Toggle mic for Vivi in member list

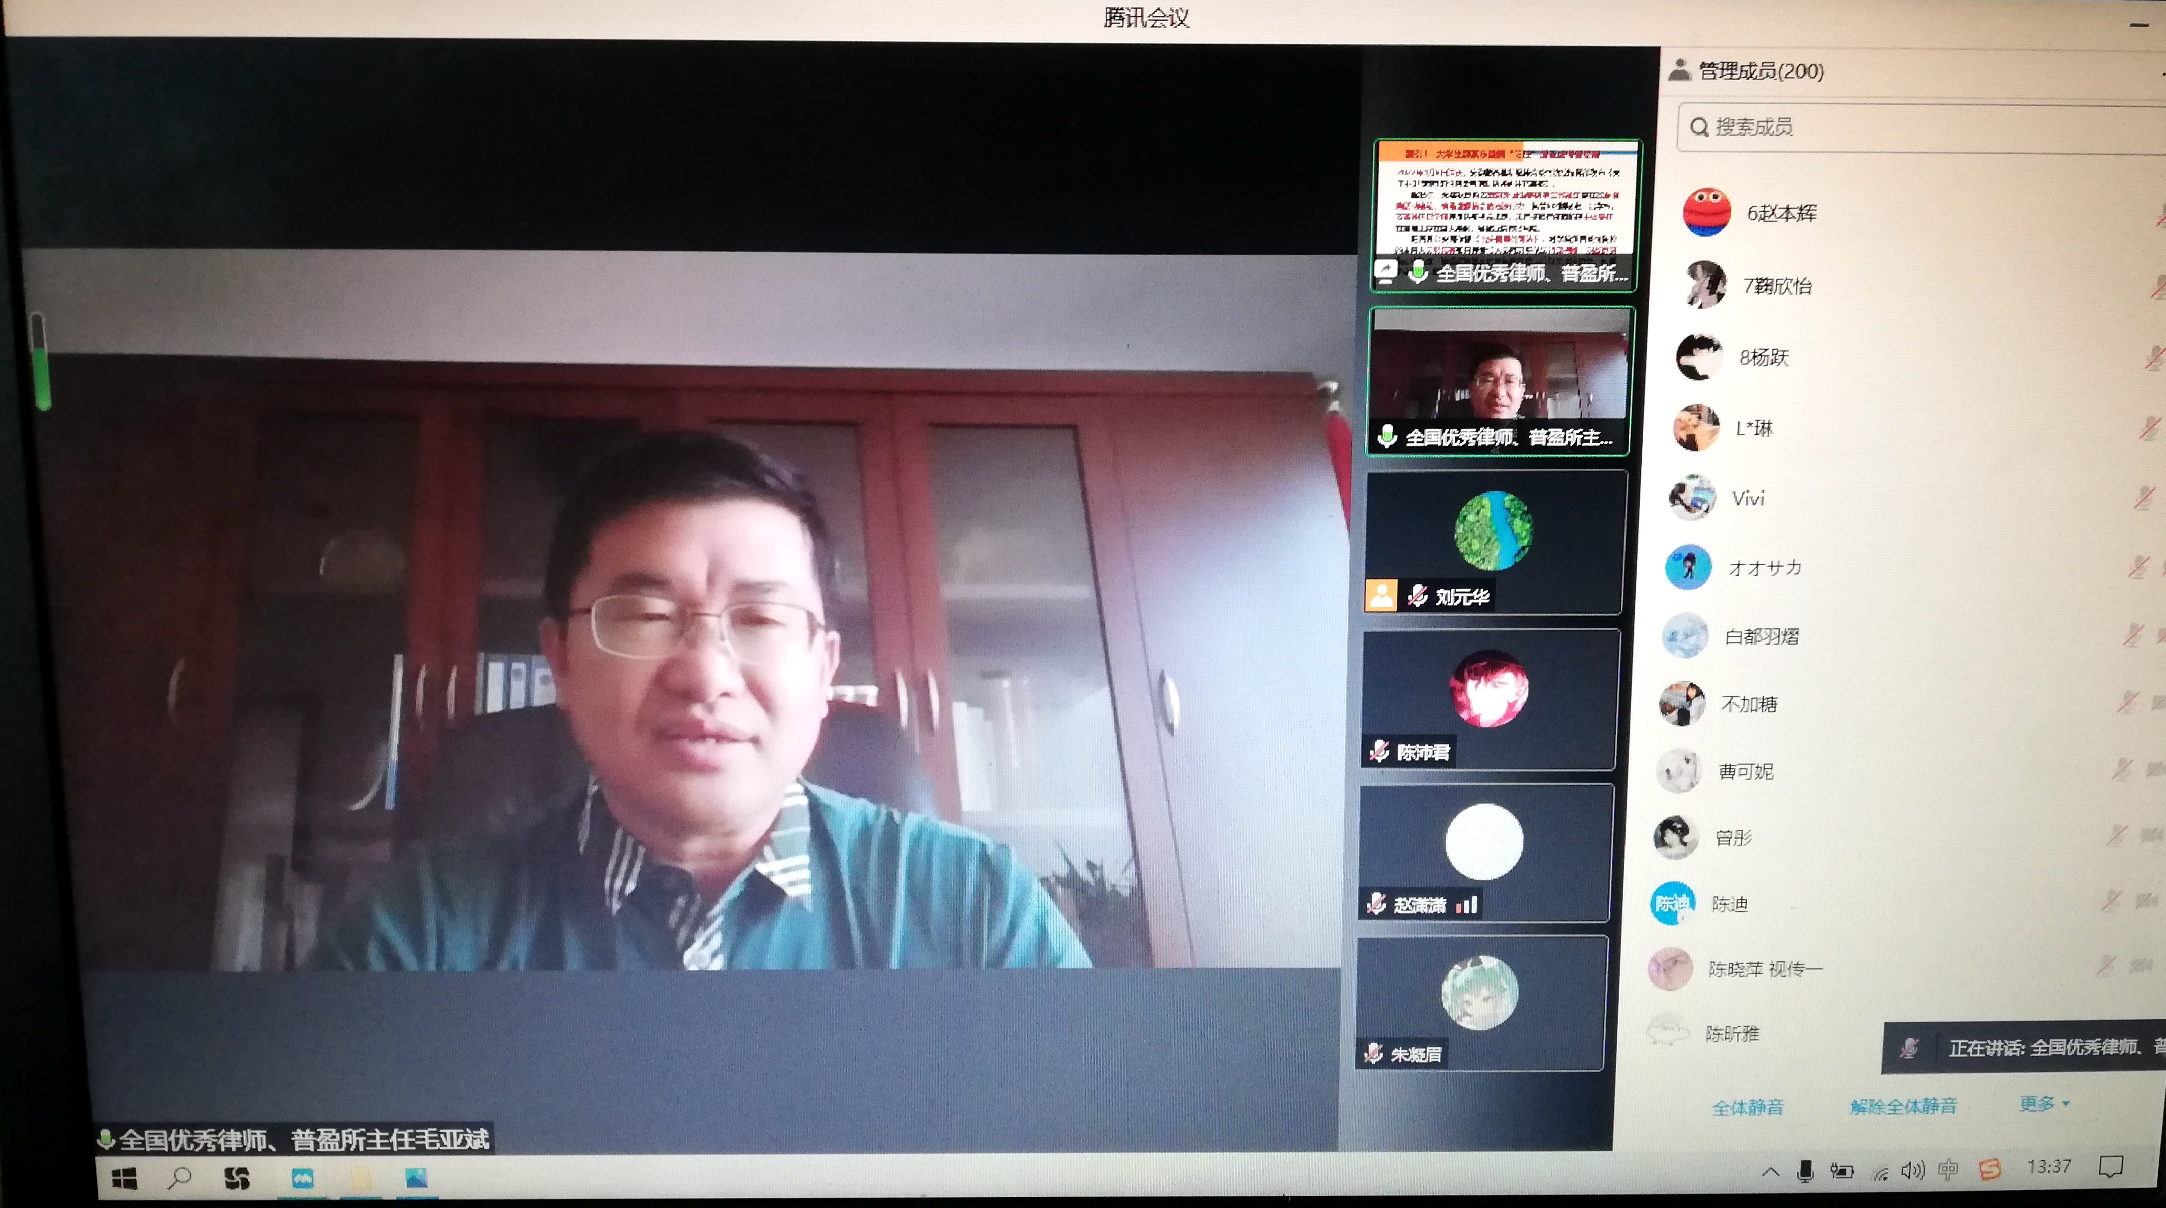click(2143, 497)
